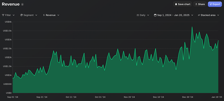Click the bookmark icon in Save chart
This screenshot has width=224, height=101.
click(176, 4)
